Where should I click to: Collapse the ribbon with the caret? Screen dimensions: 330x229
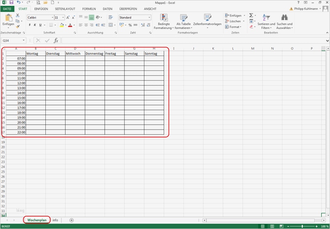(327, 33)
